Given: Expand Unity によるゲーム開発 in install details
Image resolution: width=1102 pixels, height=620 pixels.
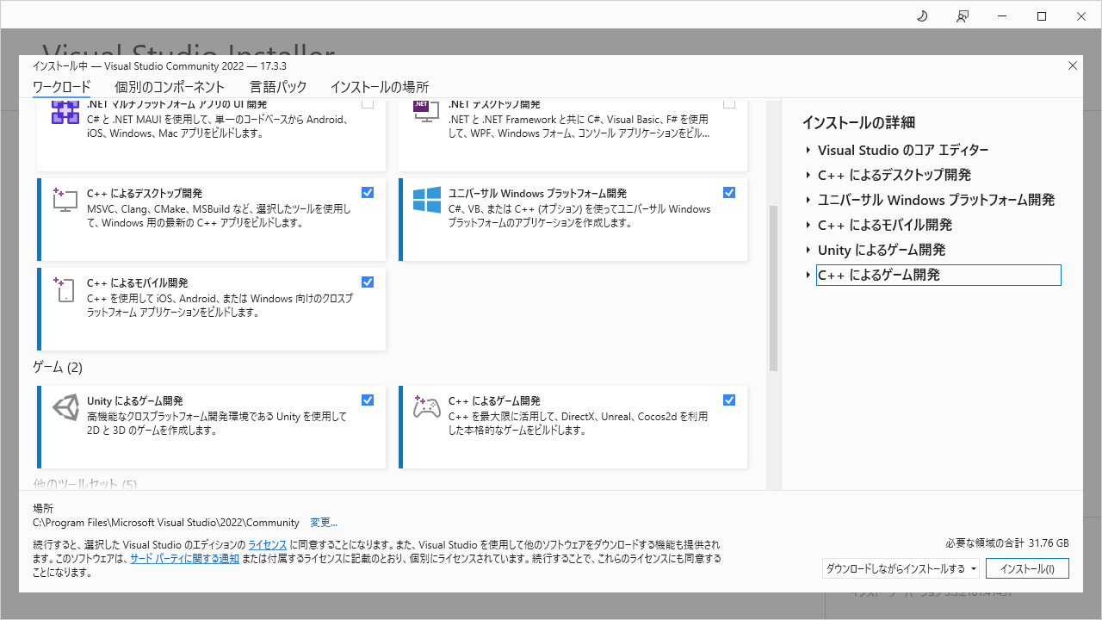Looking at the screenshot, I should (x=808, y=251).
